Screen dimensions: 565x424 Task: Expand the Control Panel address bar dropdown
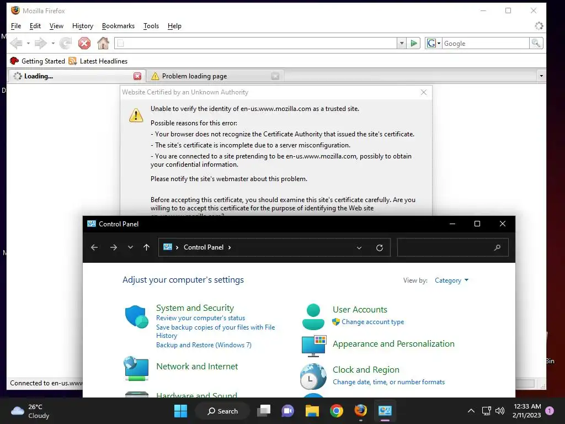[x=359, y=248]
